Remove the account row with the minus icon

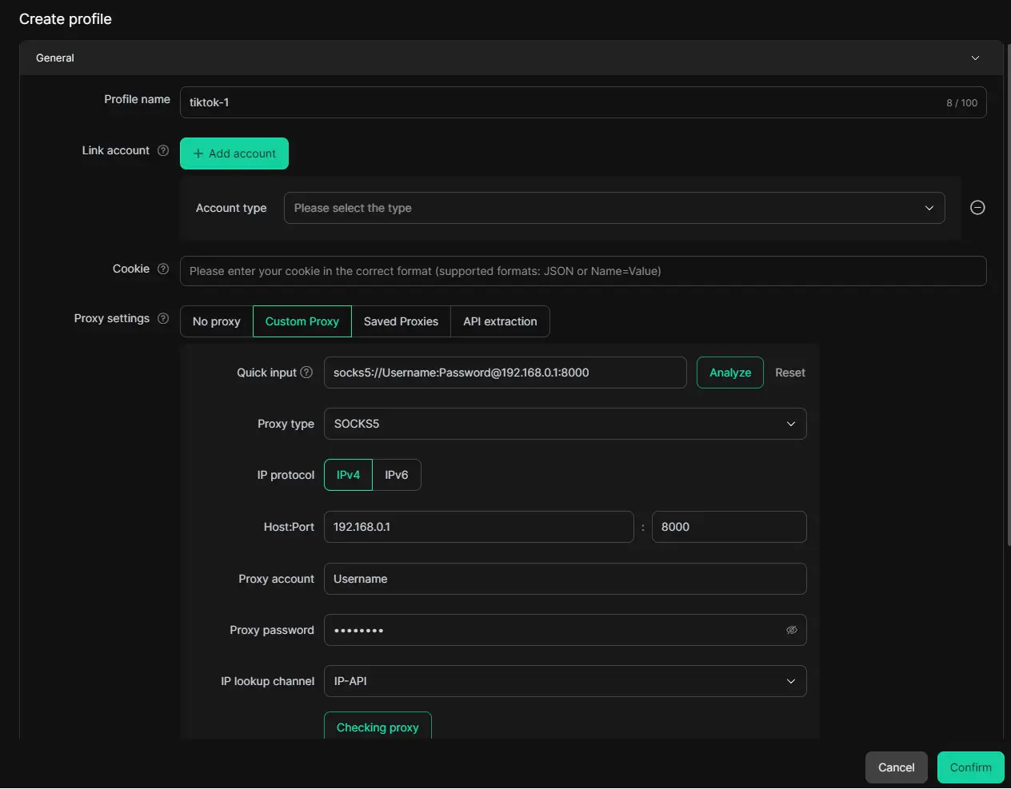pos(977,208)
